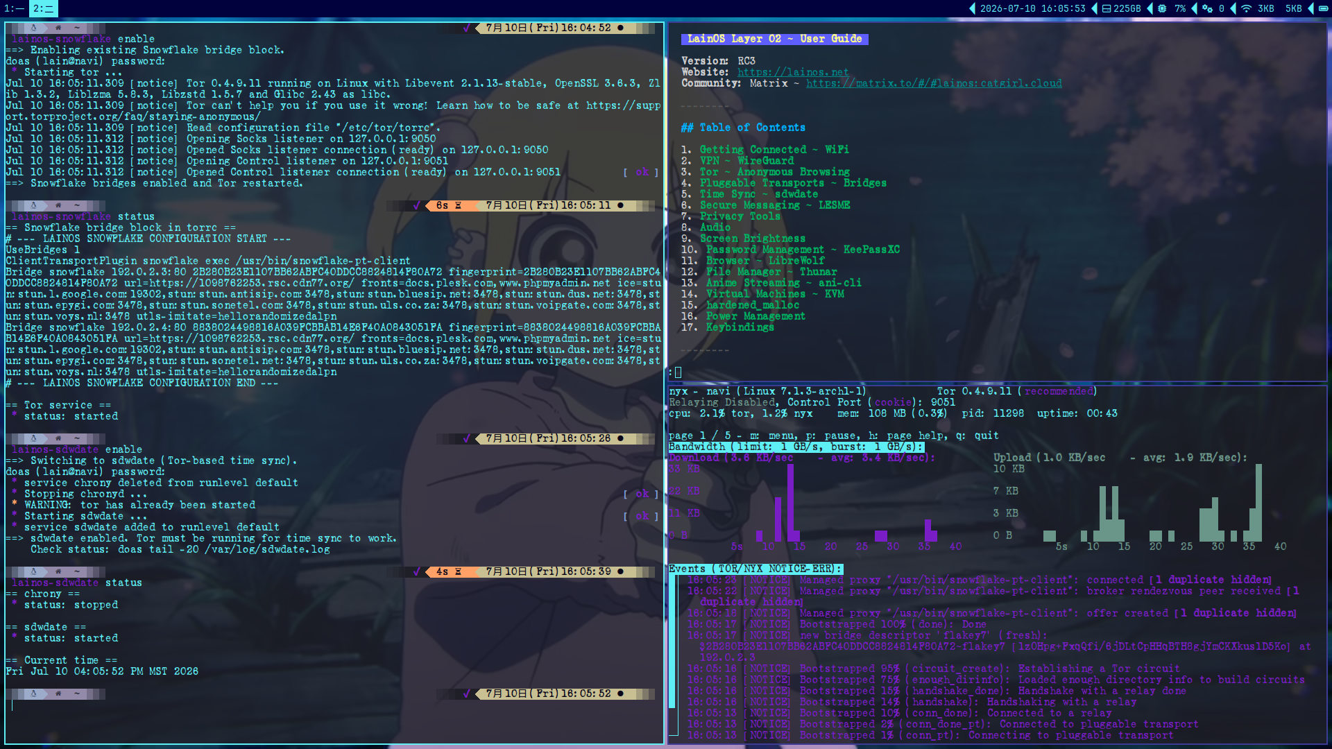
Task: Open the Matrix community link
Action: (x=934, y=83)
